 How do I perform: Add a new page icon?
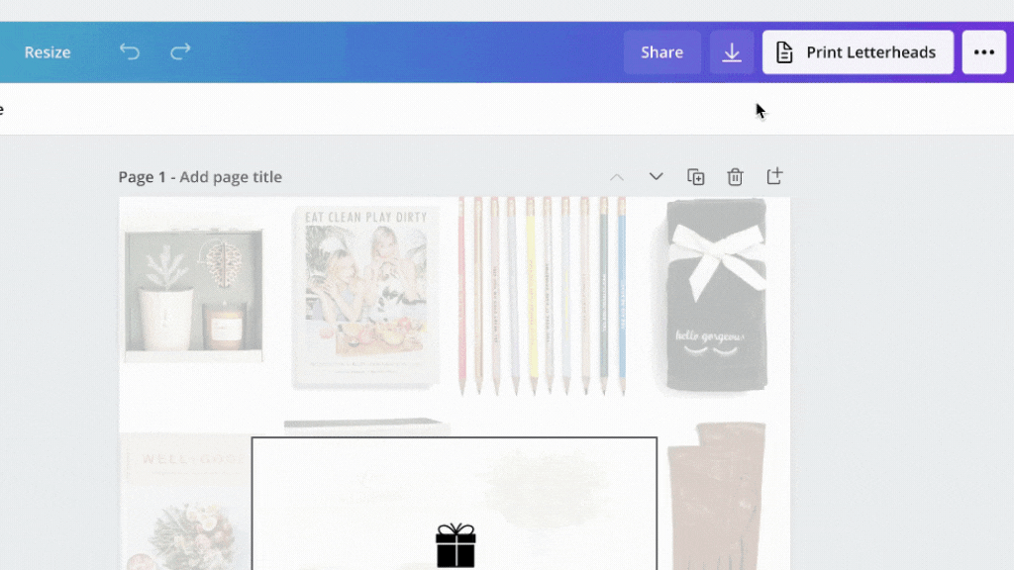pyautogui.click(x=774, y=176)
